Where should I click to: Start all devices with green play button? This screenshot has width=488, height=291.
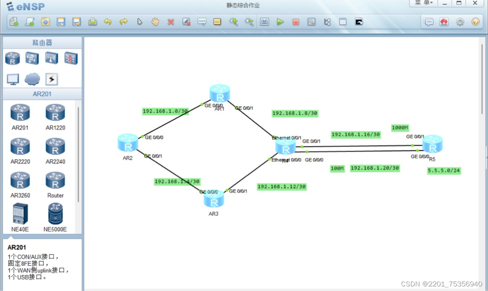280,22
